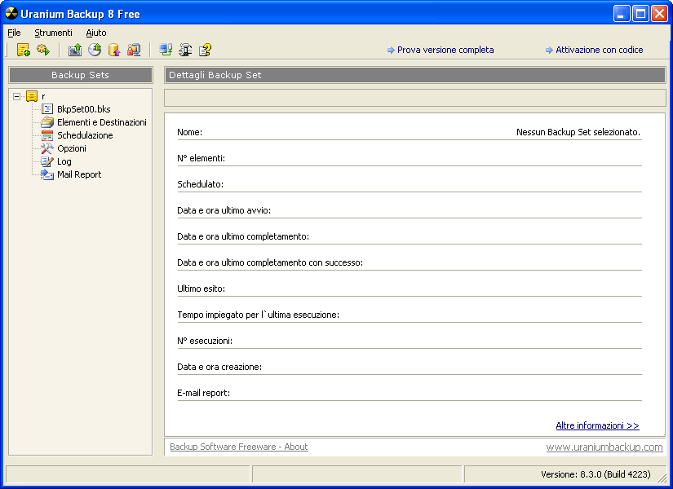Click the yellow backup set icon for r
The image size is (673, 489).
coord(32,96)
